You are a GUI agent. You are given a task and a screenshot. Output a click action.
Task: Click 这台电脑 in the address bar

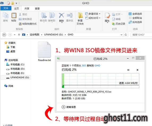(x=35, y=35)
